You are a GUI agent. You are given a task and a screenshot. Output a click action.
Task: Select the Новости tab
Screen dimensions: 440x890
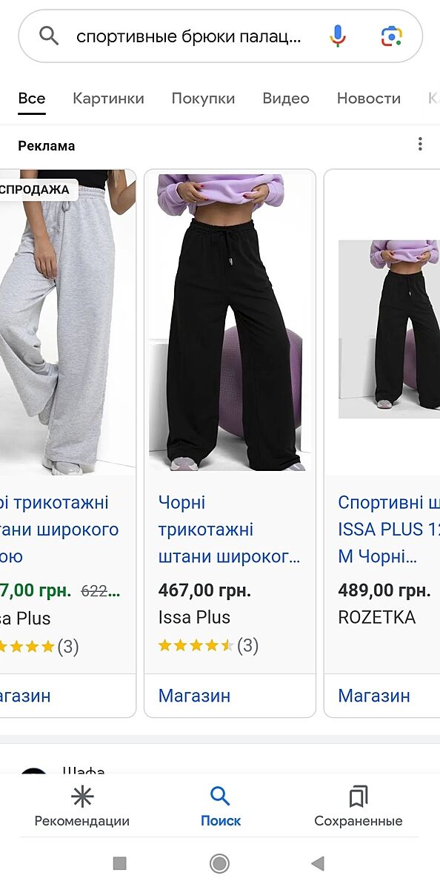pyautogui.click(x=368, y=98)
